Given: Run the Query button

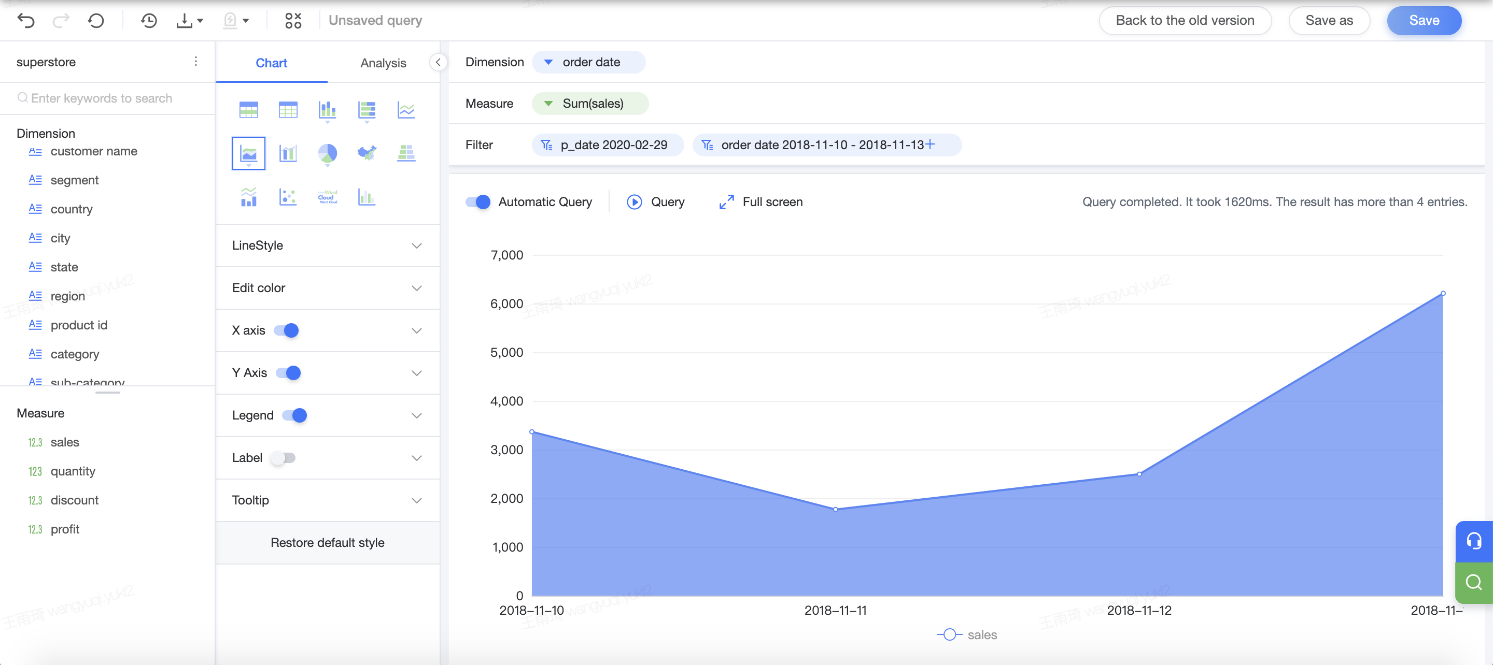Looking at the screenshot, I should coord(655,201).
